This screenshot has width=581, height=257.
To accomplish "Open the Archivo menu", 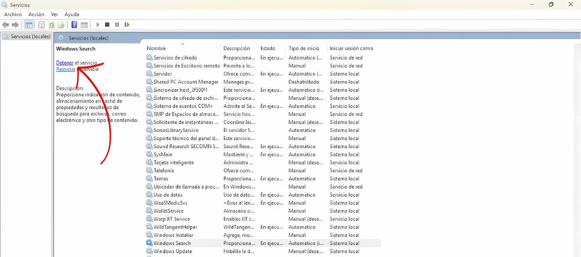I will [13, 14].
